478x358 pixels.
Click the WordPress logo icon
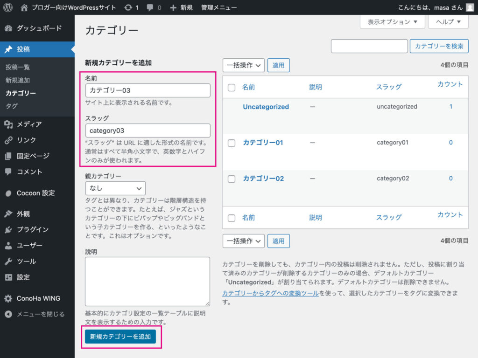click(x=8, y=7)
